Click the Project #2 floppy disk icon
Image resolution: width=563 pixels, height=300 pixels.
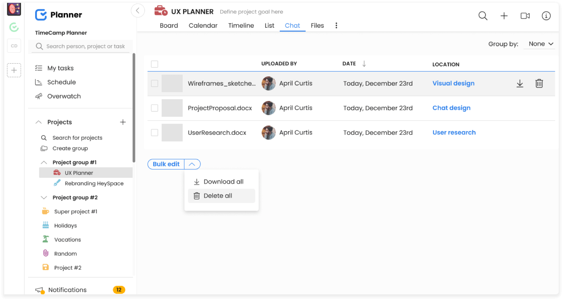45,267
